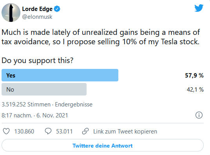Click Link zum Tweet kopieren
Image resolution: width=210 pixels, height=155 pixels.
click(125, 132)
